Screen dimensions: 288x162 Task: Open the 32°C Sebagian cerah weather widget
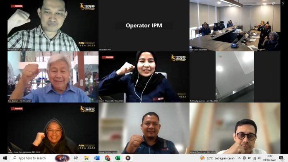pyautogui.click(x=217, y=158)
